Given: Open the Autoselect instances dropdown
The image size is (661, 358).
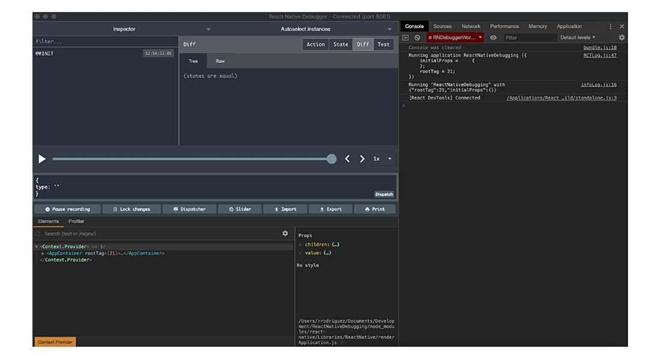Looking at the screenshot, I should pos(306,29).
